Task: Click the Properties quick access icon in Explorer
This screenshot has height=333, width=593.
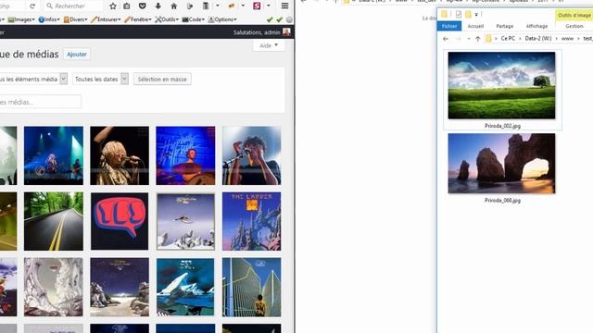Action: [x=459, y=15]
